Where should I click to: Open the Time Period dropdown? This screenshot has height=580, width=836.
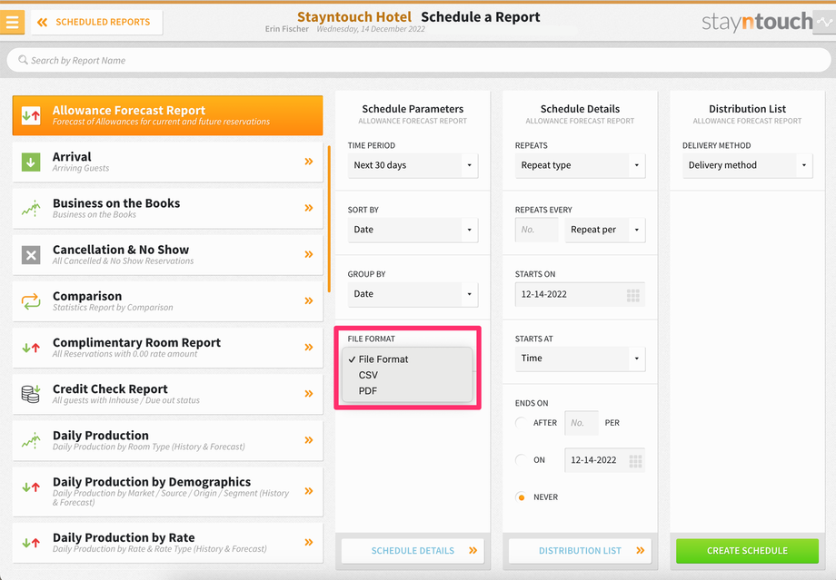[413, 165]
